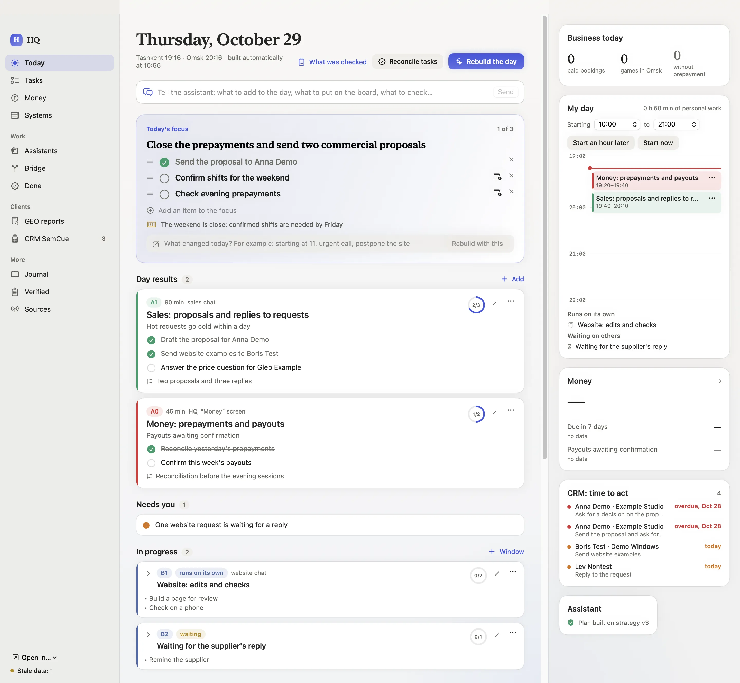The image size is (740, 683).
Task: Click Start an hour later
Action: coord(601,143)
